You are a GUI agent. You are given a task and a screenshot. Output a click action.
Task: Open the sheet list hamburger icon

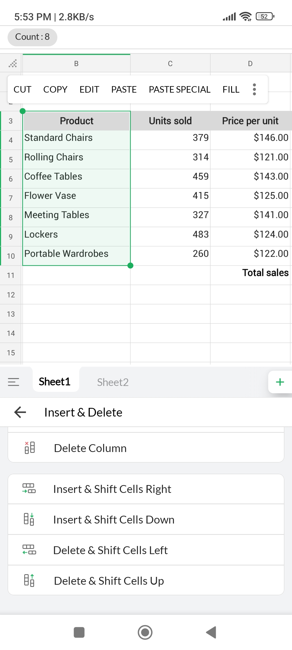coord(14,382)
